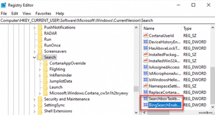Select the Microsoft.Windows.Cortana_cw5n1h2txyewy key
The image size is (215, 115).
(89, 93)
